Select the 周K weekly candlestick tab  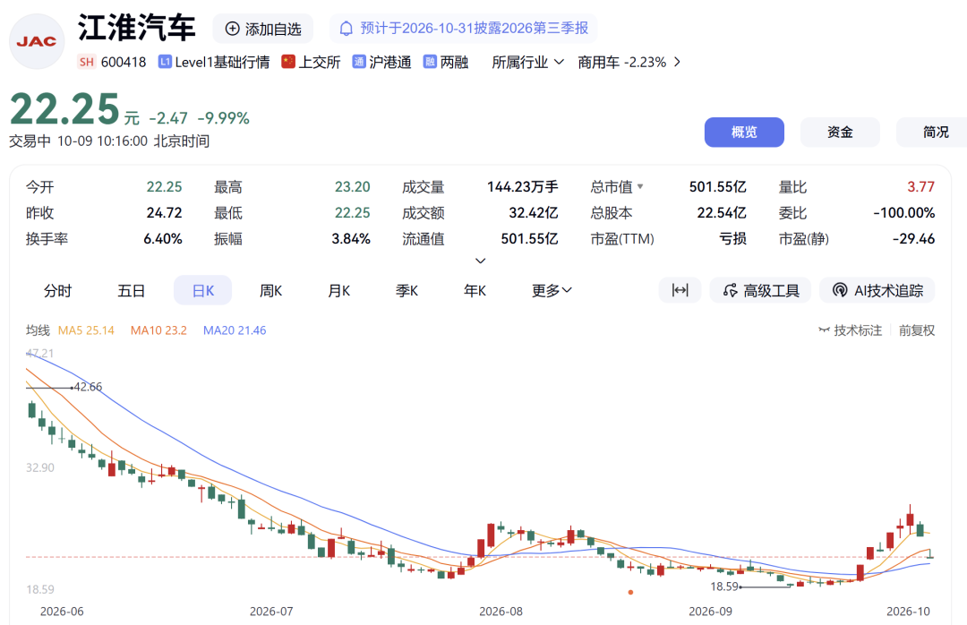click(x=270, y=290)
